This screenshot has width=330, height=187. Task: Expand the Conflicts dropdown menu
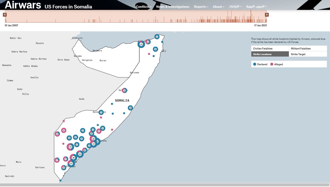143,7
